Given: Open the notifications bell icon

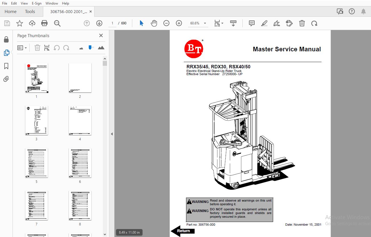Looking at the screenshot, I should (x=364, y=12).
